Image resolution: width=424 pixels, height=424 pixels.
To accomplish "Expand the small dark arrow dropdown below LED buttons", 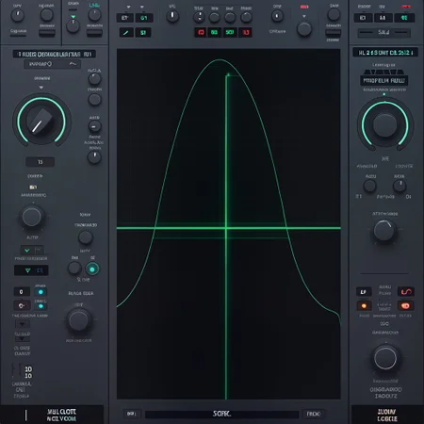I will pyautogui.click(x=22, y=324).
